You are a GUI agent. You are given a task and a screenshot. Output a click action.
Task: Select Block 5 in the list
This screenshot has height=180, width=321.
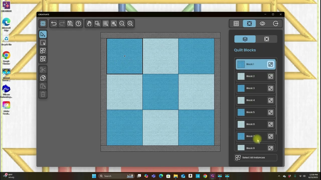coord(256,112)
